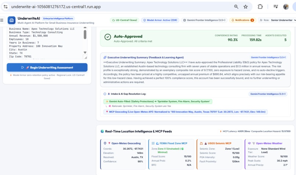The image size is (296, 175).
Task: Click the user icon beside Role label
Action: 261,20
